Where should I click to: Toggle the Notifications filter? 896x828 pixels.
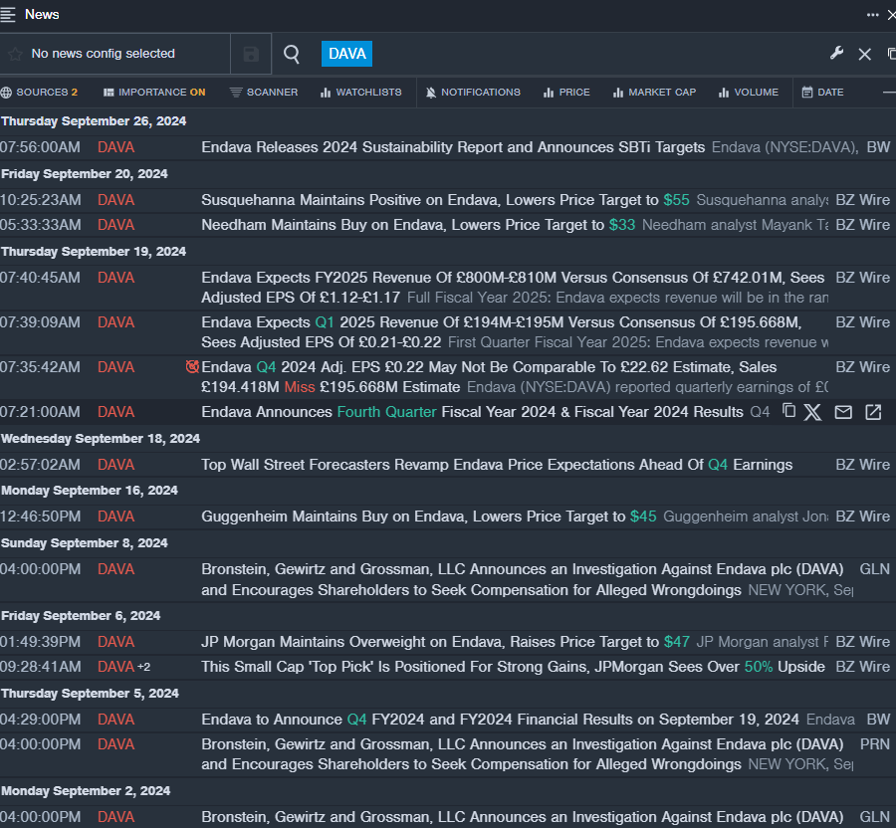coord(473,93)
